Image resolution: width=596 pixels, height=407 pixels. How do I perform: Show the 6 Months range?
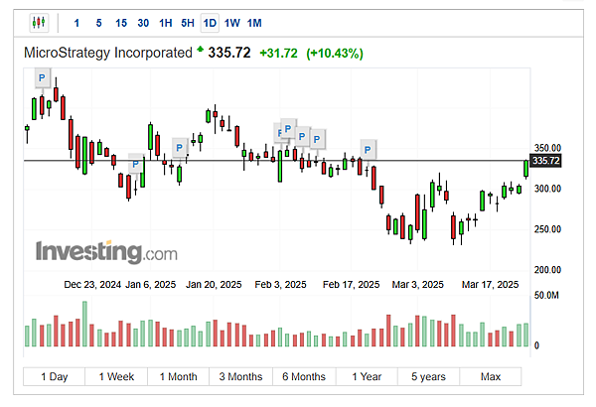tap(304, 376)
